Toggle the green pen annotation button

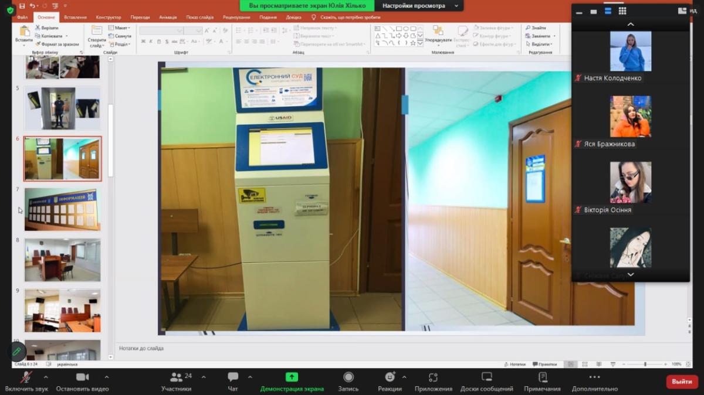17,351
